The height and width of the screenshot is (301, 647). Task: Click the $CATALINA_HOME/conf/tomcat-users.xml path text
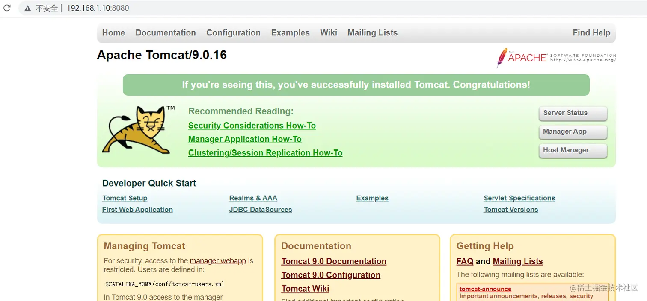[165, 284]
